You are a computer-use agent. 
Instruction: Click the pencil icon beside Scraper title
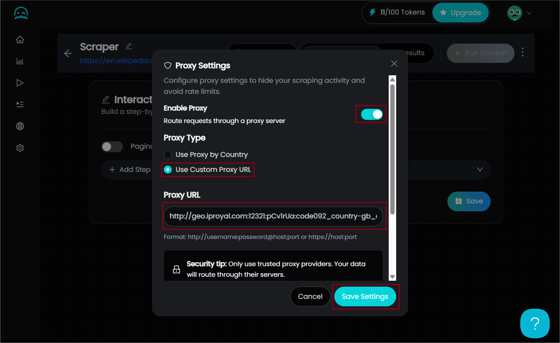129,47
